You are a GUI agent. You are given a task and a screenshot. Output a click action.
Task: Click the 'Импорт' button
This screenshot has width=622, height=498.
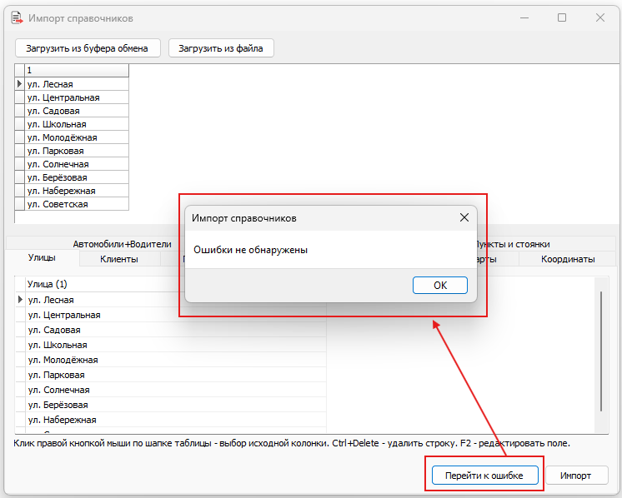point(576,475)
